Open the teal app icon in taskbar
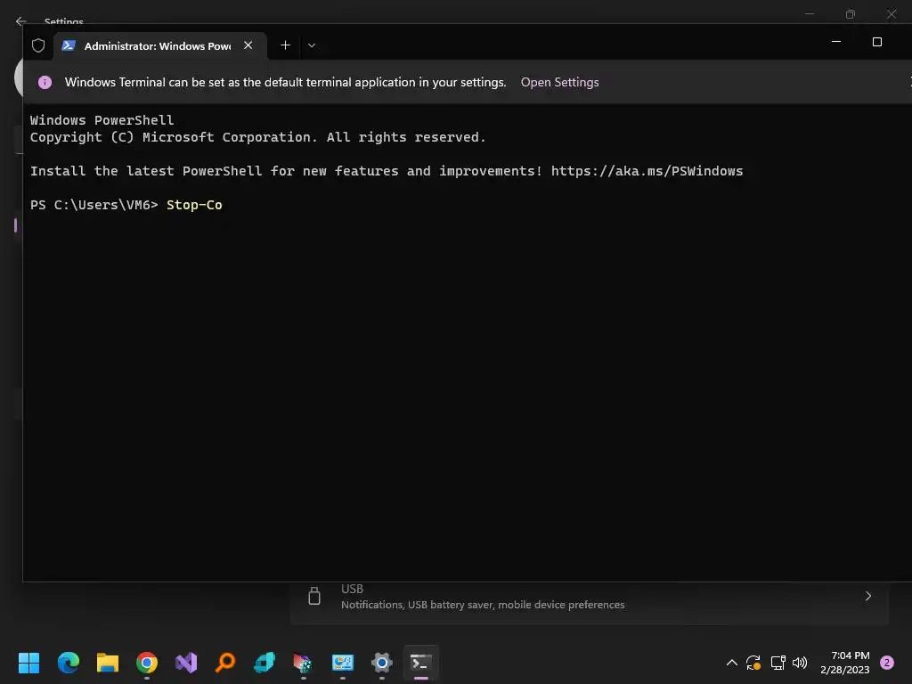Screen dimensions: 912x684 point(265,663)
